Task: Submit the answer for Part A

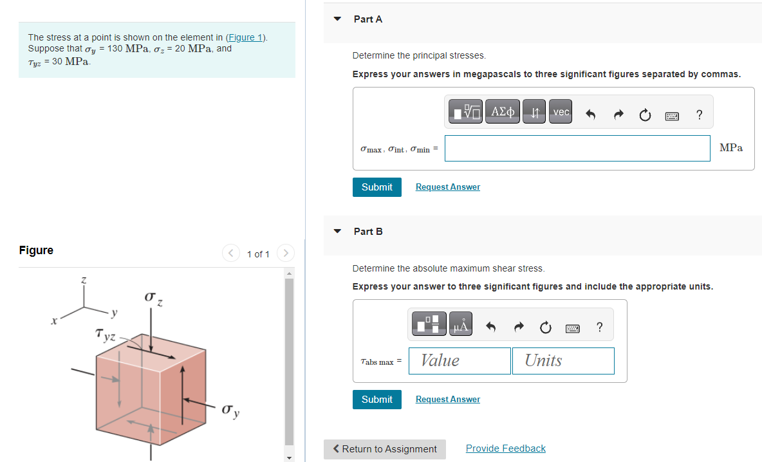Action: point(376,187)
